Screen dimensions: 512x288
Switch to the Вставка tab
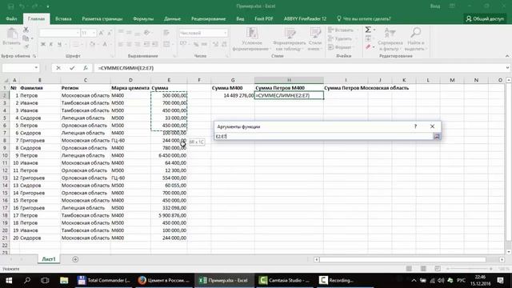pyautogui.click(x=63, y=19)
